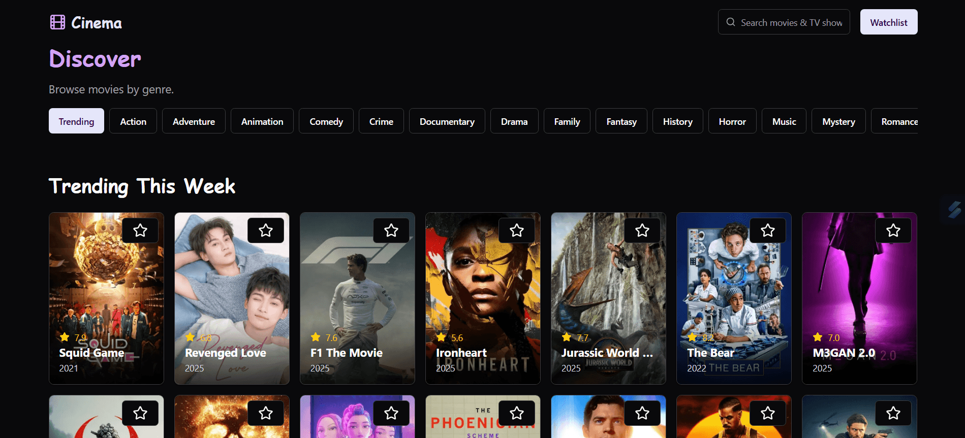The width and height of the screenshot is (965, 438).
Task: Open the F1 The Movie poster
Action: tap(357, 298)
